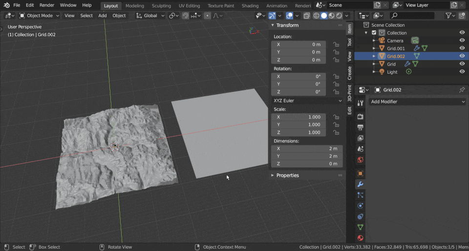Hide Grid.001 using its eye icon
This screenshot has height=251, width=469.
[x=462, y=48]
